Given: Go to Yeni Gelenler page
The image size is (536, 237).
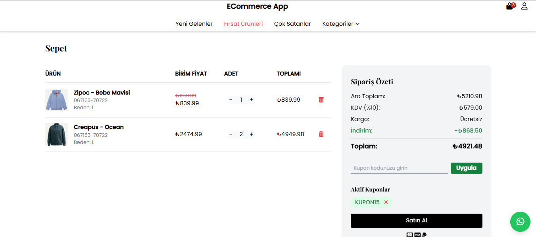Looking at the screenshot, I should 194,24.
